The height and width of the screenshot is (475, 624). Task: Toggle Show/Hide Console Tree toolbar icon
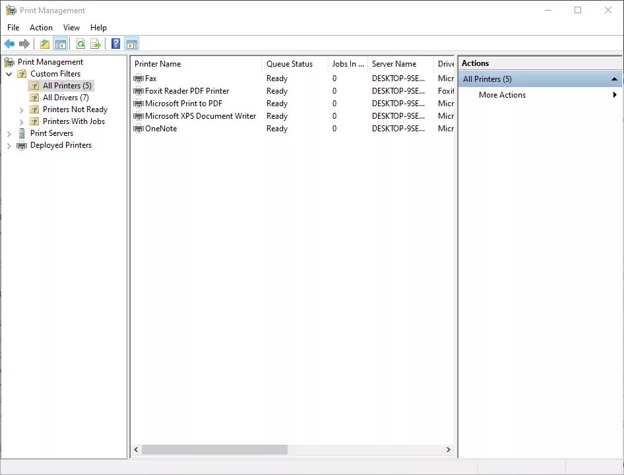61,44
